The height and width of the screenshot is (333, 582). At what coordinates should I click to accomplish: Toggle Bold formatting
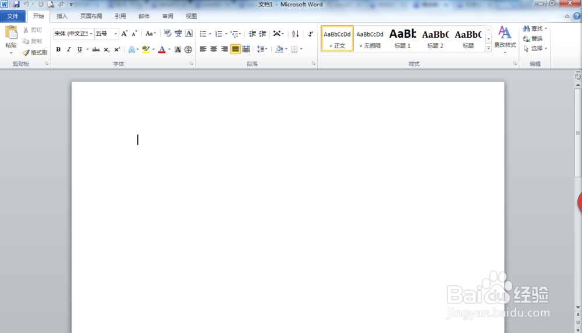tap(58, 49)
